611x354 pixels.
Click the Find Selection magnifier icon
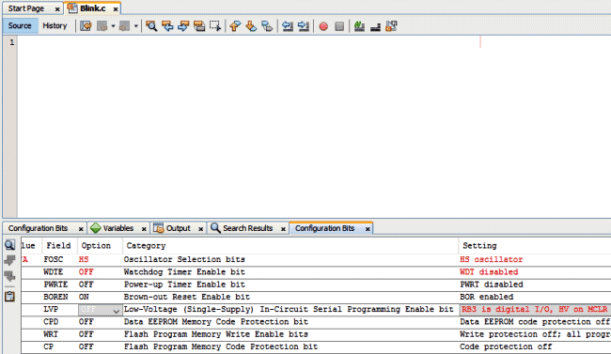click(x=151, y=26)
